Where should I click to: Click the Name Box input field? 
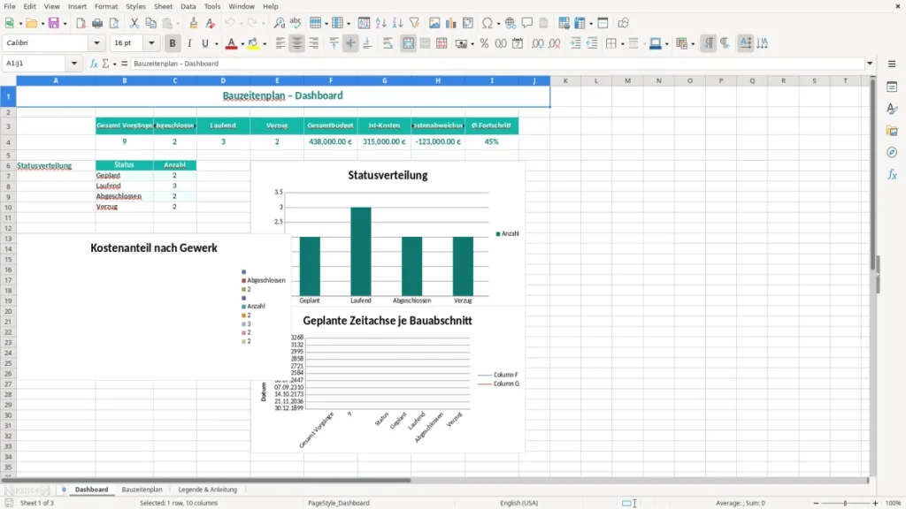(35, 64)
